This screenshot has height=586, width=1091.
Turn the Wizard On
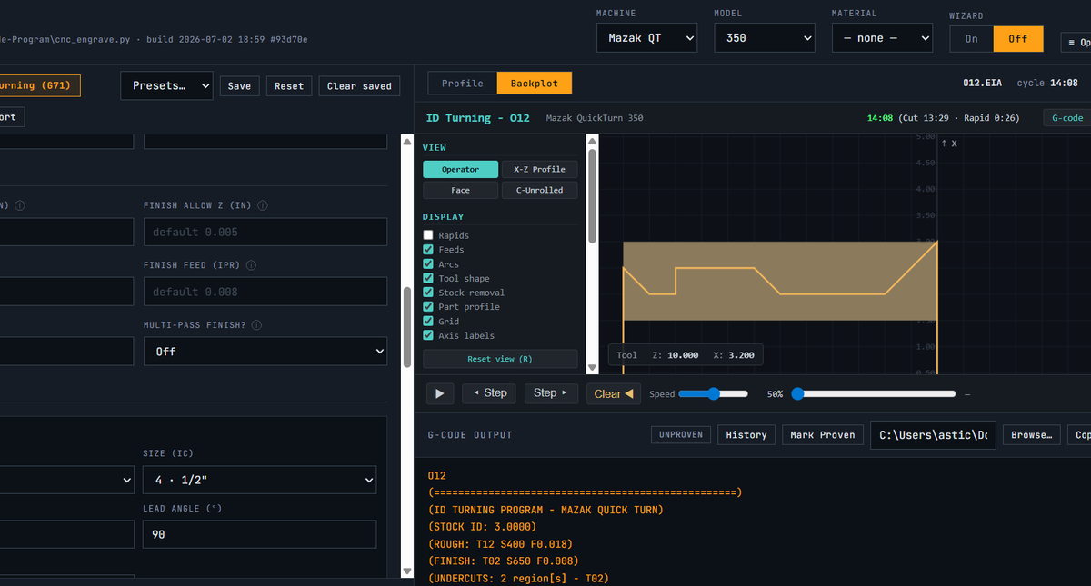[972, 38]
